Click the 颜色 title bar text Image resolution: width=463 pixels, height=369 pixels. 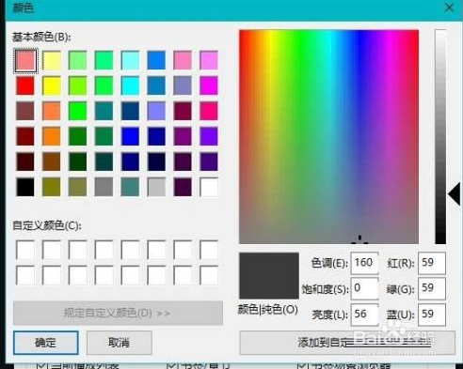pyautogui.click(x=24, y=8)
